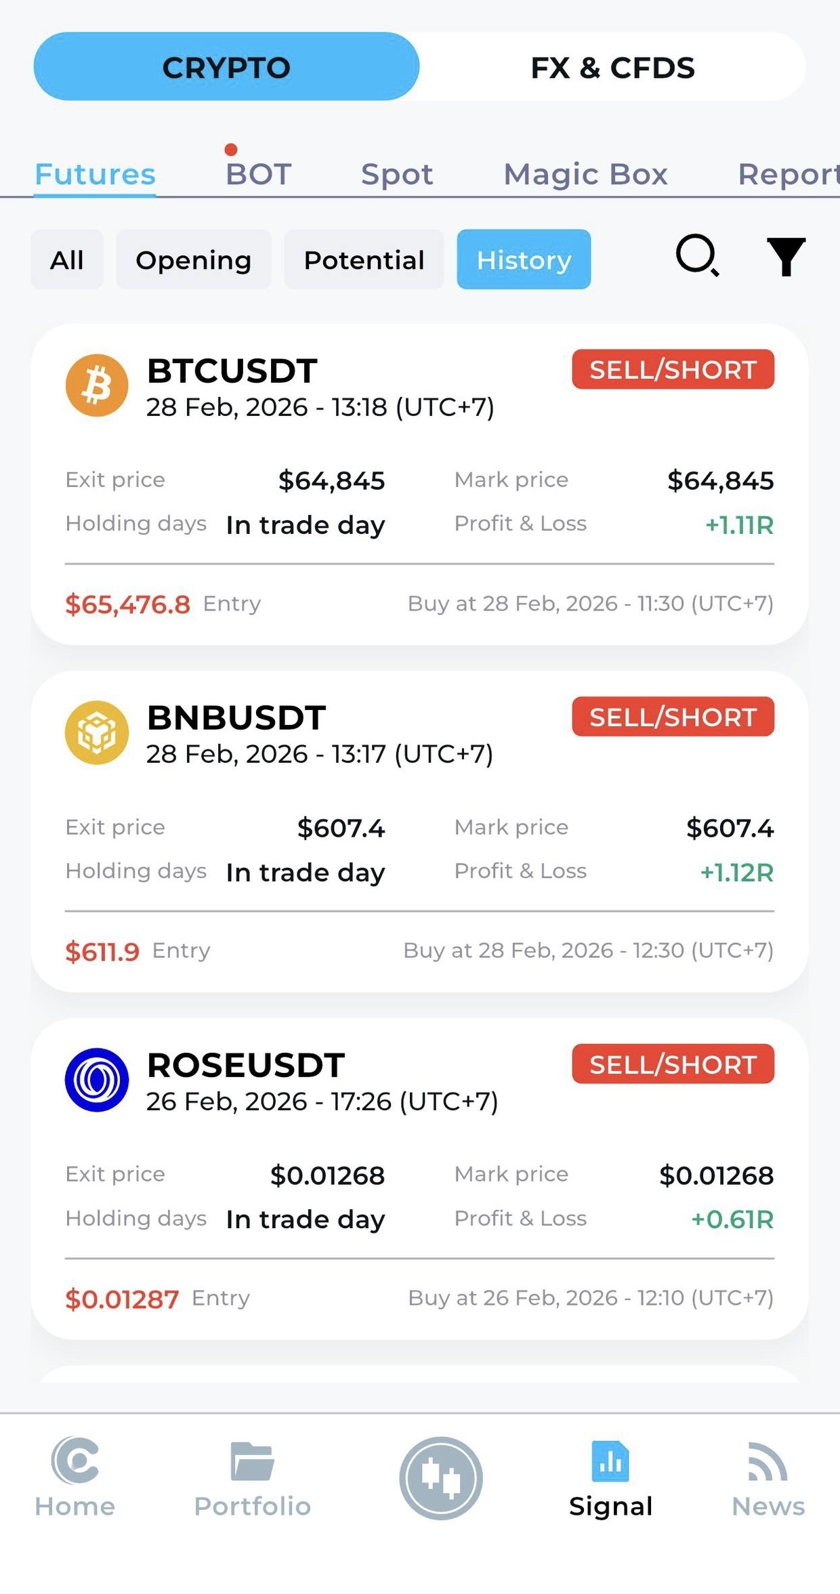Image resolution: width=840 pixels, height=1594 pixels.
Task: Select the CRYPTO segment
Action: (226, 67)
